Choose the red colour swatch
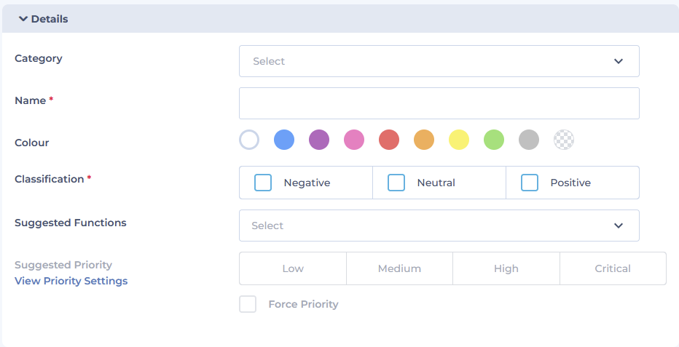 [x=389, y=140]
